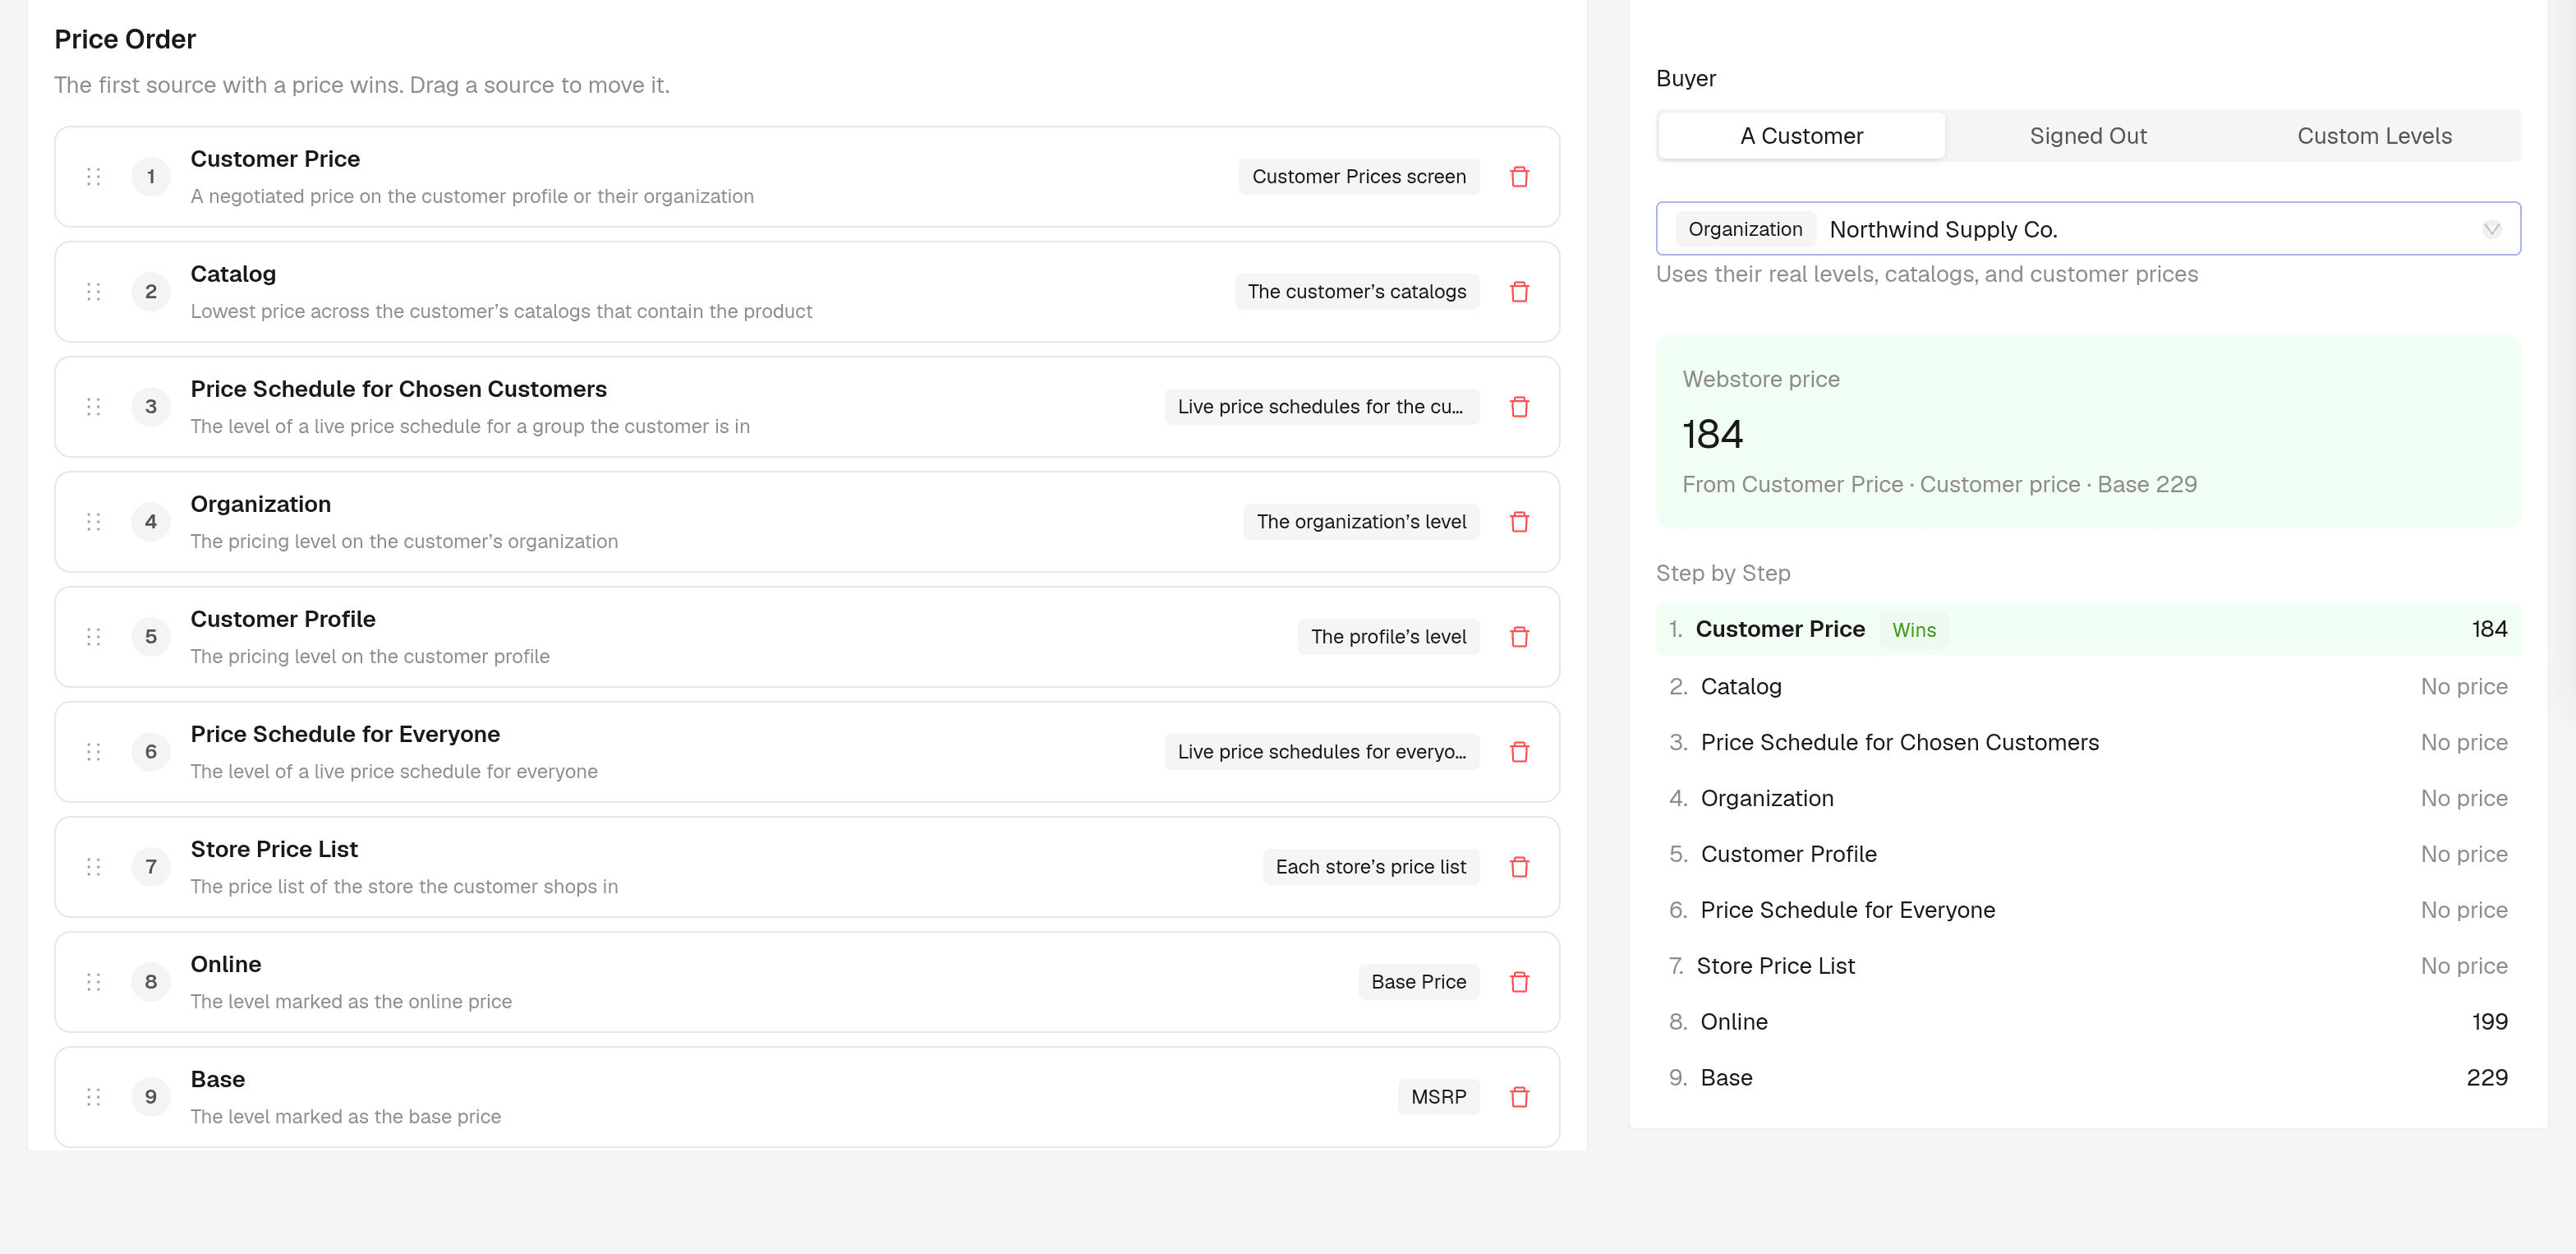
Task: Switch to the Signed Out buyer tab
Action: (x=2088, y=136)
